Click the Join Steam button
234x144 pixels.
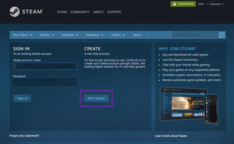[96, 98]
